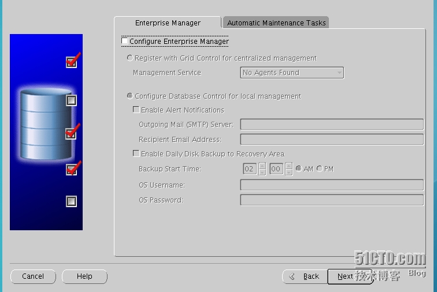Click the OS Password field
437x292 pixels.
point(332,200)
